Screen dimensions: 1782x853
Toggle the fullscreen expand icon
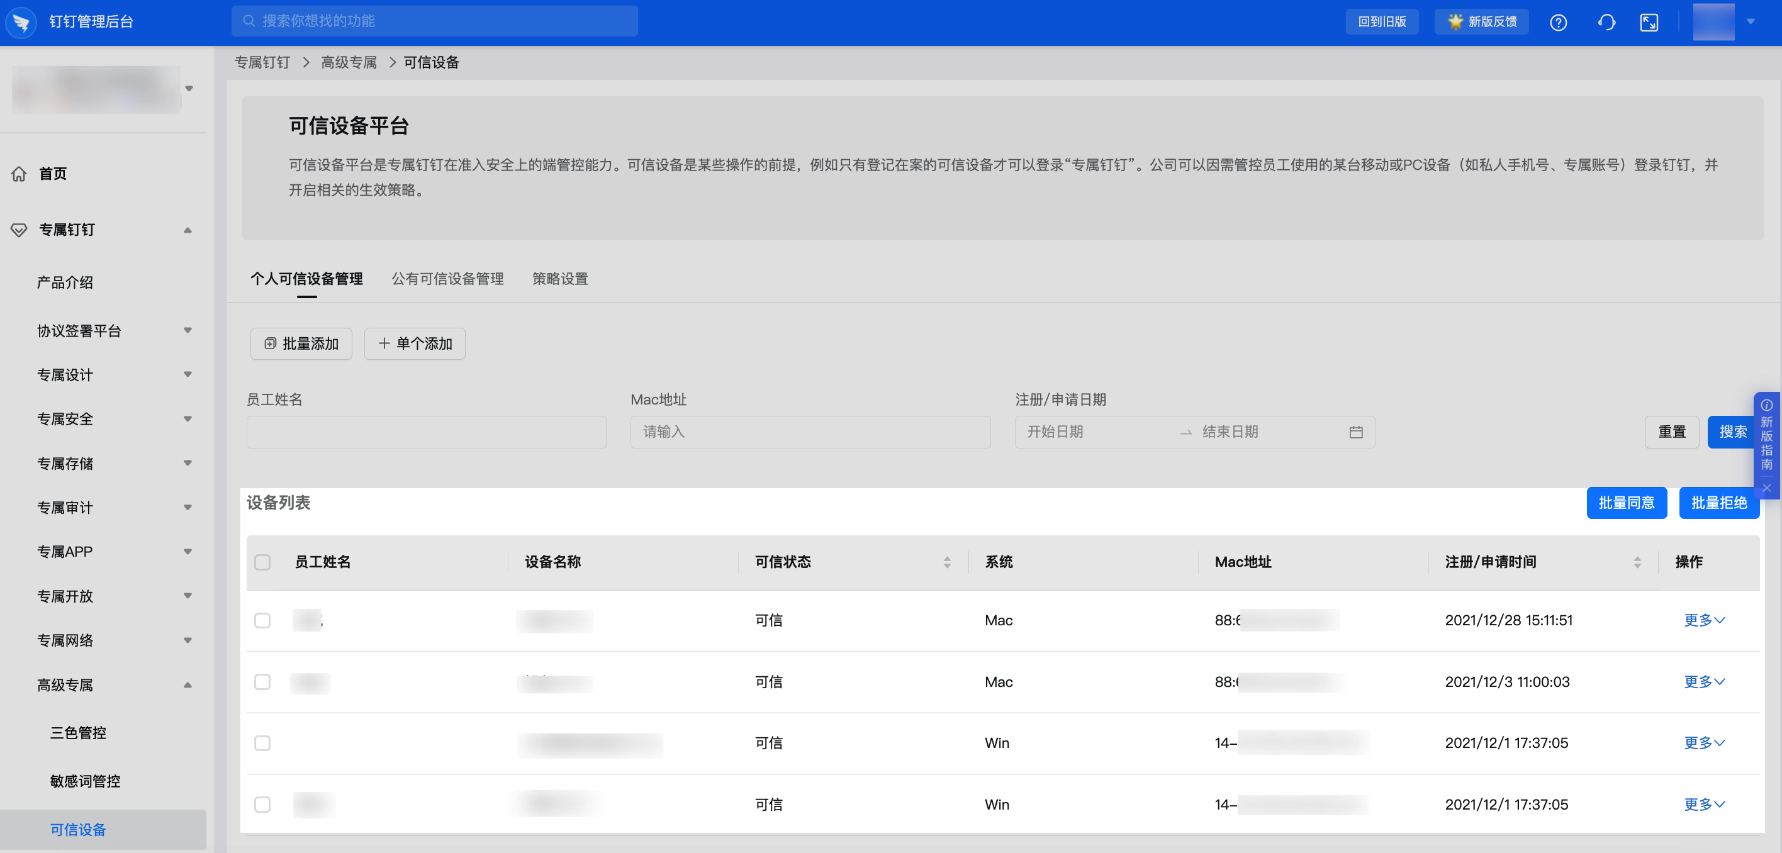coord(1649,22)
